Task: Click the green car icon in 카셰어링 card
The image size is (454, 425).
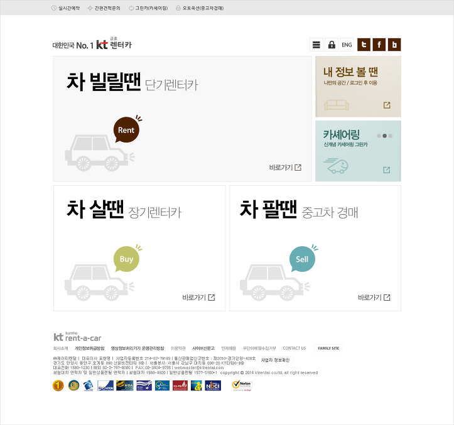Action: (x=336, y=166)
